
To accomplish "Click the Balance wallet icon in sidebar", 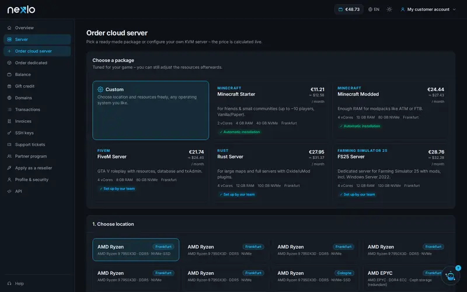I will click(x=9, y=75).
